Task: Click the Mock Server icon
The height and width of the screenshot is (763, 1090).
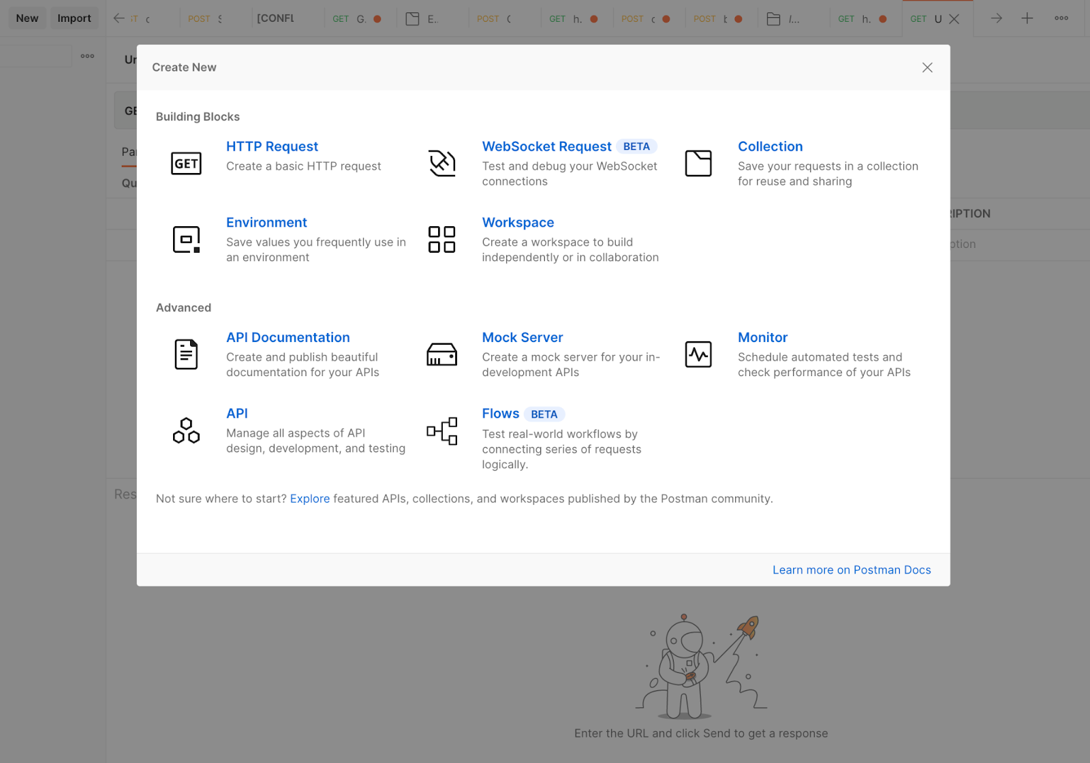Action: pyautogui.click(x=442, y=354)
